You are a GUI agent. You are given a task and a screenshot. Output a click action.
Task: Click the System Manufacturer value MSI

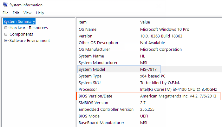[144, 63]
